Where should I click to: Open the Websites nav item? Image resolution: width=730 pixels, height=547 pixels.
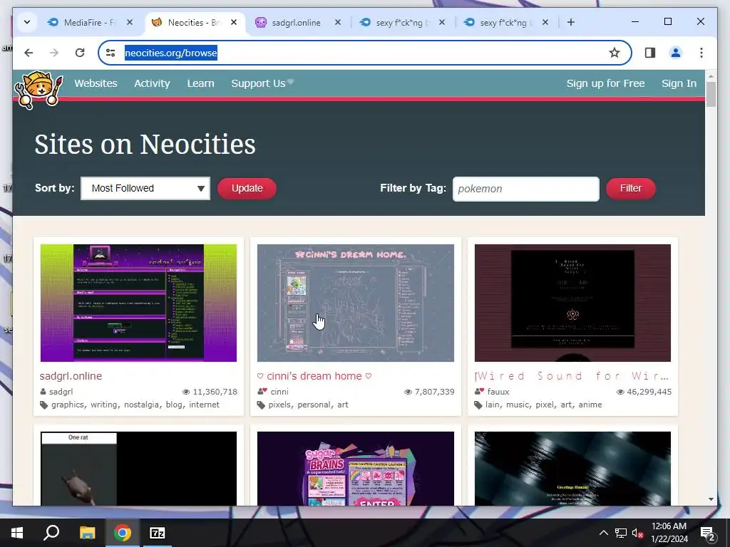point(96,83)
